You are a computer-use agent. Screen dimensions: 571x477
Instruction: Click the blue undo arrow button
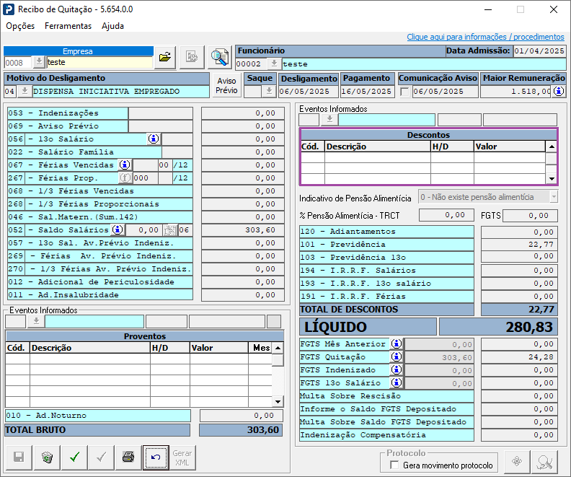click(156, 458)
